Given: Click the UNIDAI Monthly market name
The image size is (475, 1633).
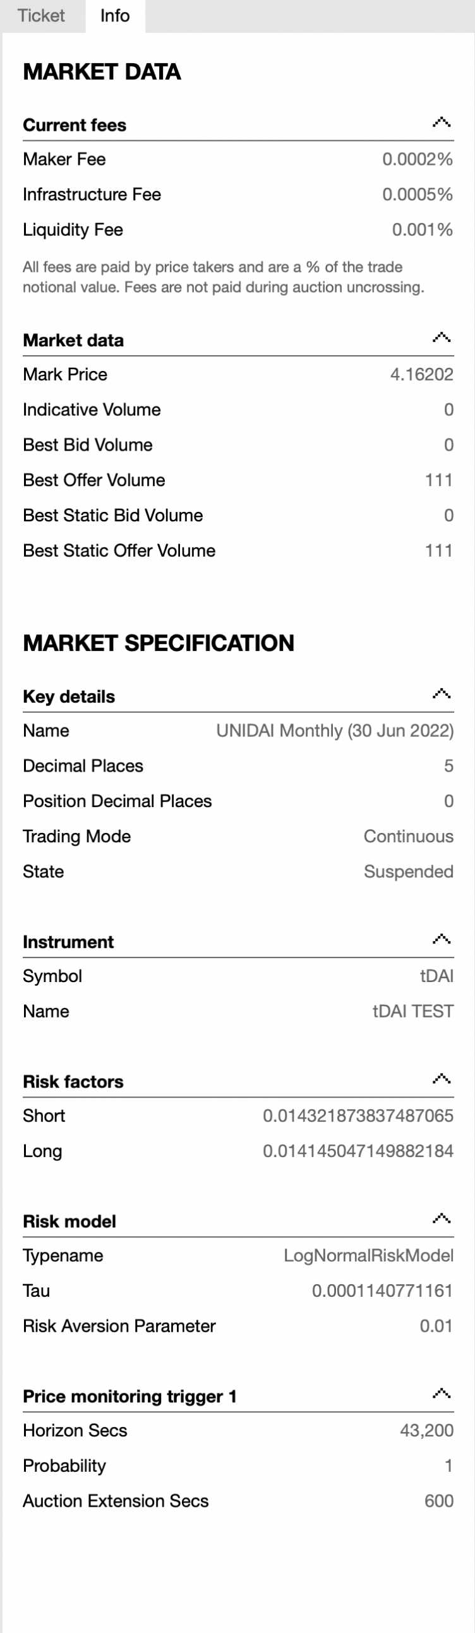Looking at the screenshot, I should pyautogui.click(x=334, y=731).
